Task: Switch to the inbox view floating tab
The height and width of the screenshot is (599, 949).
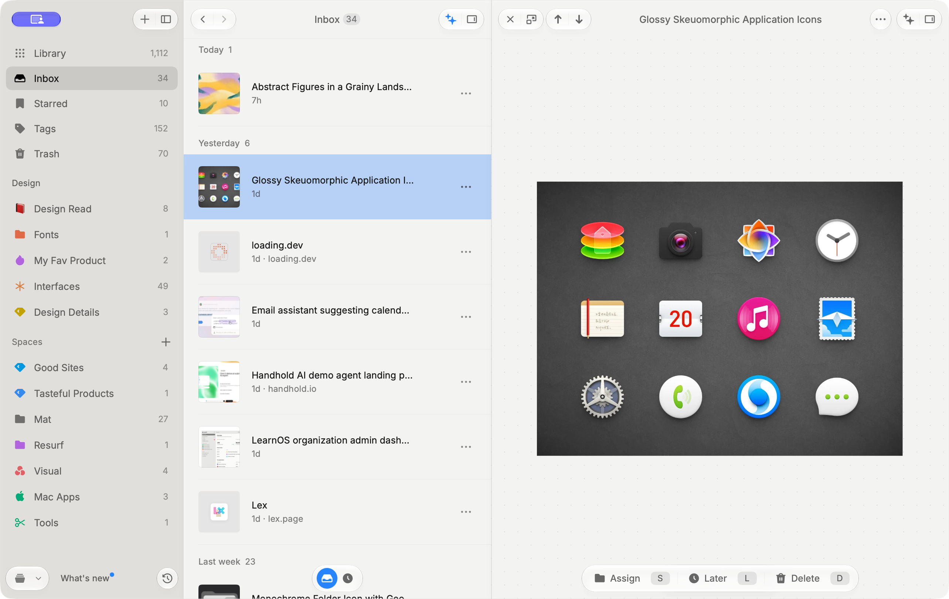Action: coord(327,578)
